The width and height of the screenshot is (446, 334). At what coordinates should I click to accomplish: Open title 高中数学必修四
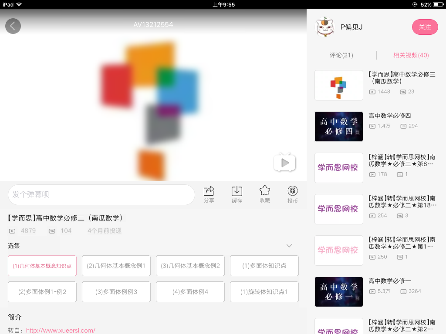(390, 116)
